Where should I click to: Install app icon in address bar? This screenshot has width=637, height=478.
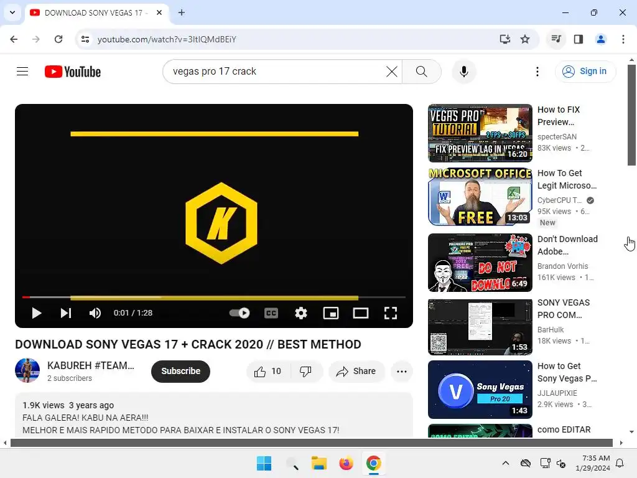point(505,39)
